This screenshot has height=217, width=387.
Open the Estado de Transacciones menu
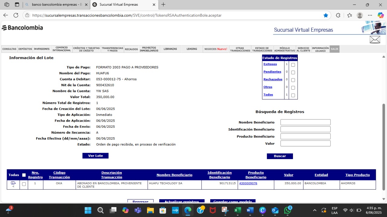262,49
